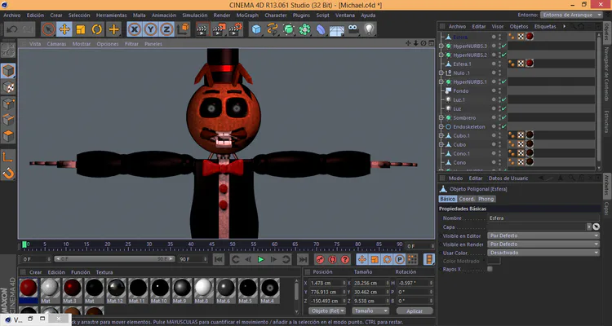Expand the Sombrero object
612x326 pixels.
coord(441,117)
